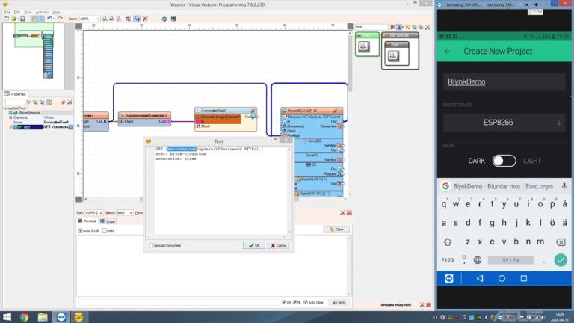Viewport: 574px width, 323px height.
Task: Open the File menu
Action: click(7, 12)
